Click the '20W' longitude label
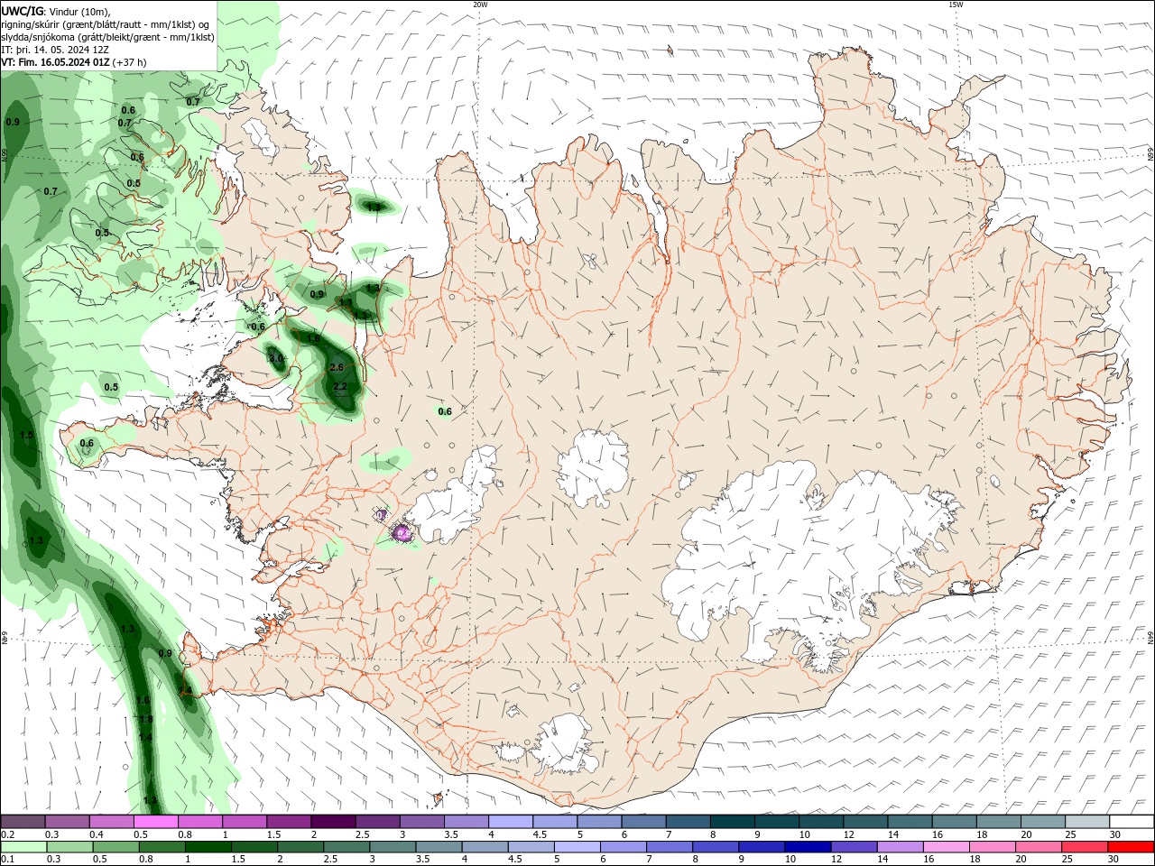The height and width of the screenshot is (866, 1155). (x=480, y=5)
